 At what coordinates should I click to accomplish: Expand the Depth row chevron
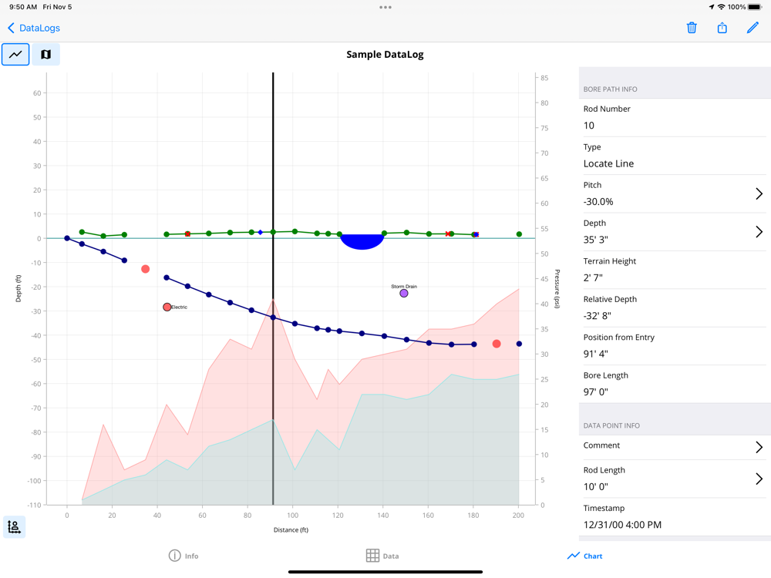click(759, 232)
